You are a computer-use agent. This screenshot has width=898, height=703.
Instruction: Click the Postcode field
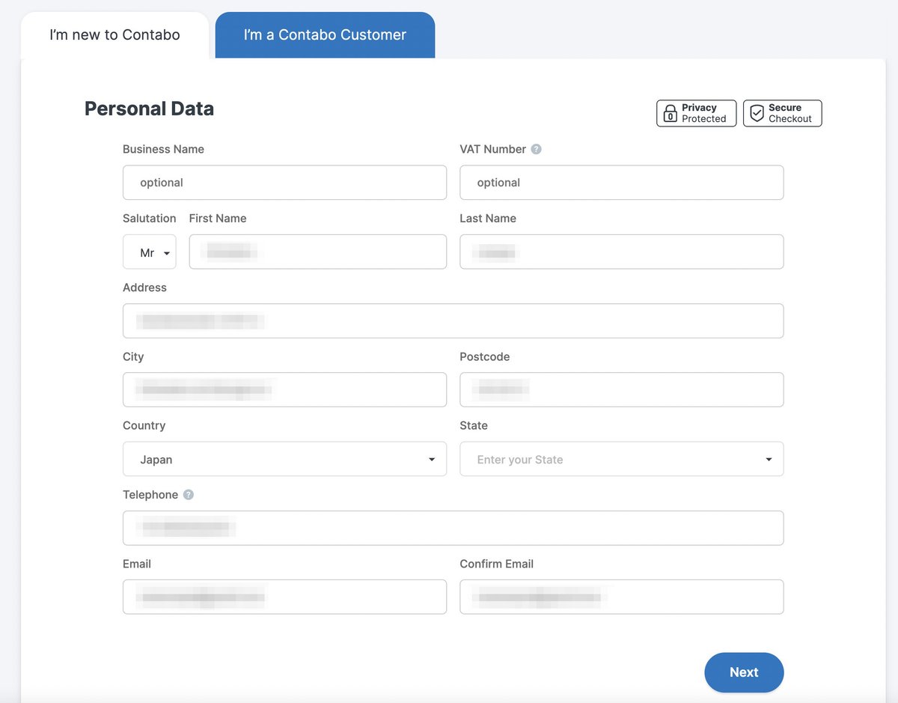(621, 390)
